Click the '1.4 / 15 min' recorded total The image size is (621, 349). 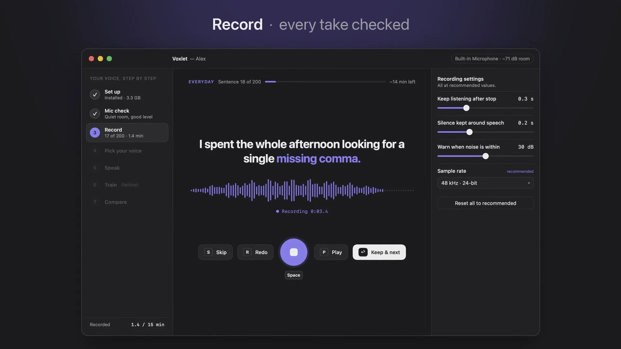click(147, 324)
